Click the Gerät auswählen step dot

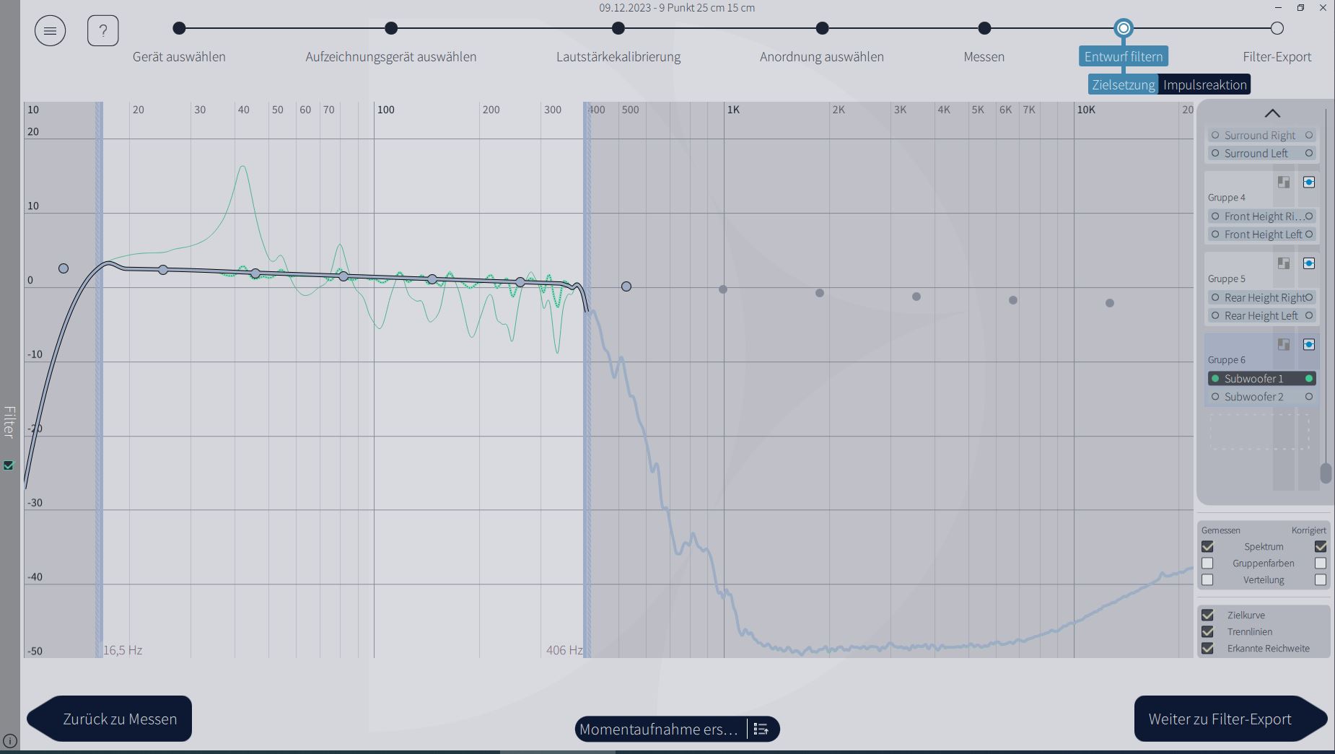click(179, 28)
